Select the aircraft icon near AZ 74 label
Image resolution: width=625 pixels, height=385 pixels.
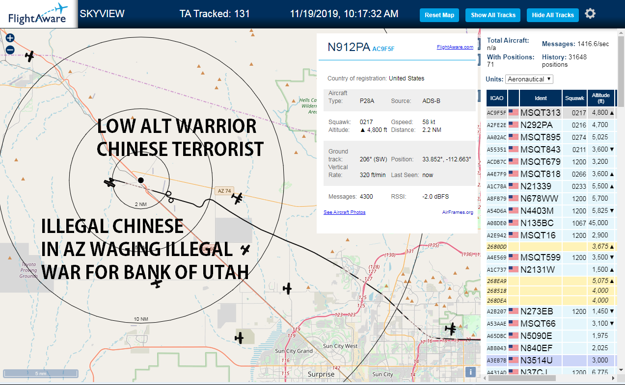point(237,199)
